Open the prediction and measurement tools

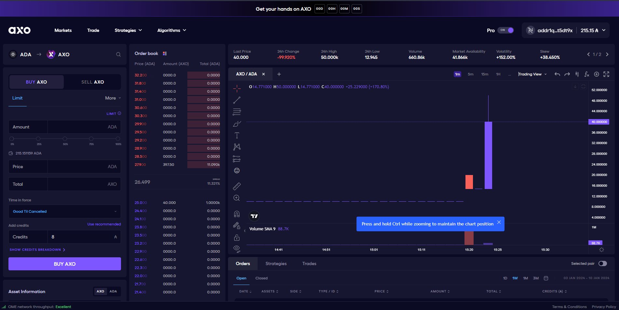tap(237, 159)
